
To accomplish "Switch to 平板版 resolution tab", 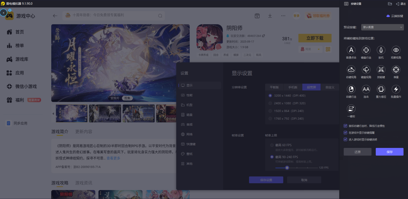I will click(x=274, y=87).
